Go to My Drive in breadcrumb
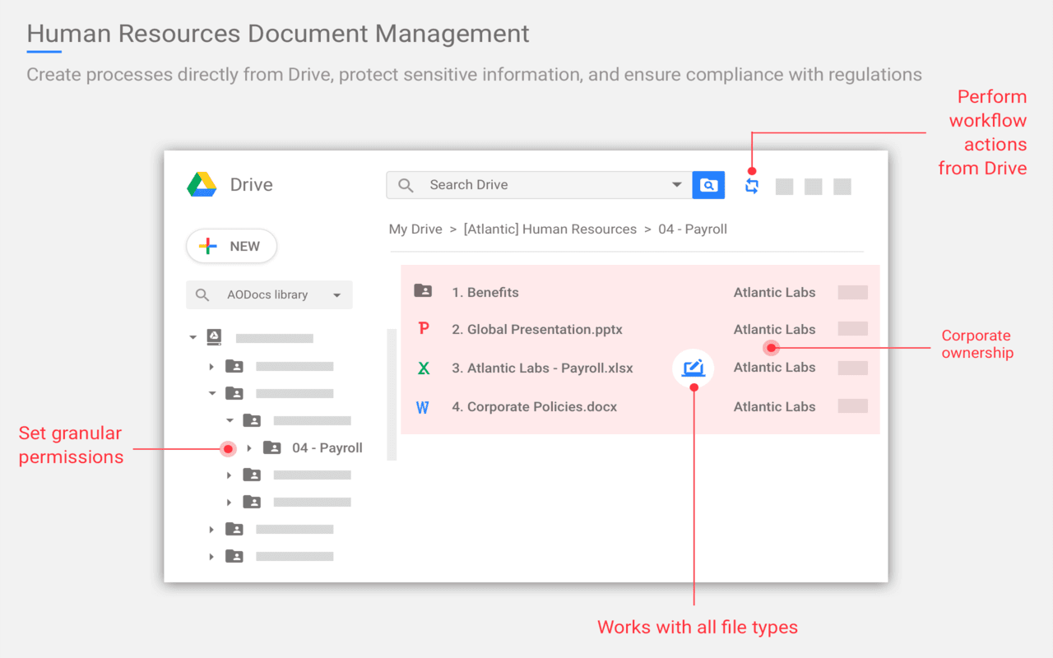This screenshot has width=1053, height=658. click(415, 229)
